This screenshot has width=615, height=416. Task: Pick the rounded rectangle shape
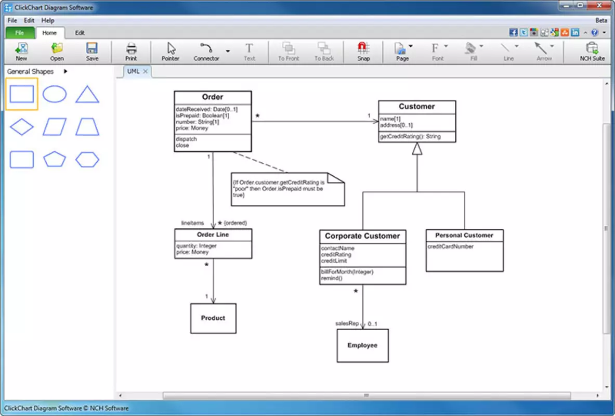(21, 160)
